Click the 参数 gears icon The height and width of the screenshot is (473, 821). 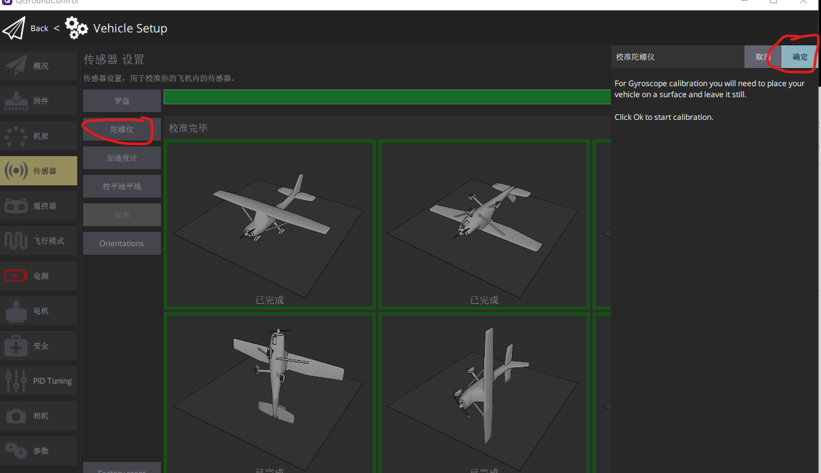(x=16, y=451)
